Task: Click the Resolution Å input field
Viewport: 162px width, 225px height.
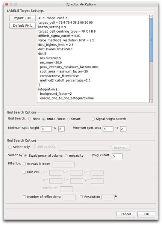Action: tap(108, 197)
